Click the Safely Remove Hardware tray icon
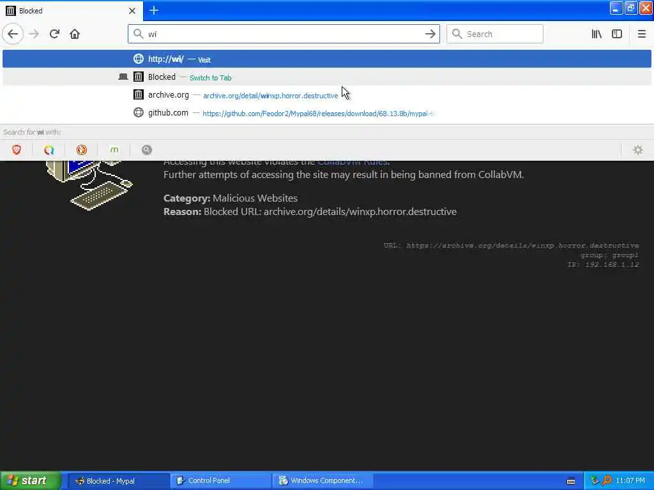Image resolution: width=654 pixels, height=490 pixels. 595,481
